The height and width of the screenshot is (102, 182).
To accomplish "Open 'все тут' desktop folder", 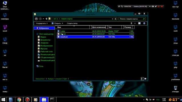I will coord(175,4).
